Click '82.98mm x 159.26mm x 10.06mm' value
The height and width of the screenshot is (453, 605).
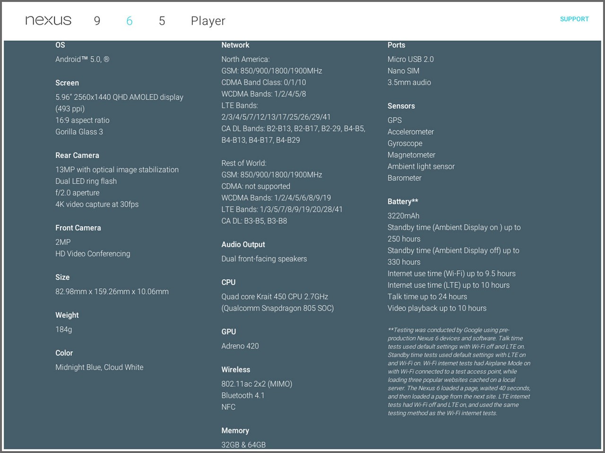tap(112, 291)
